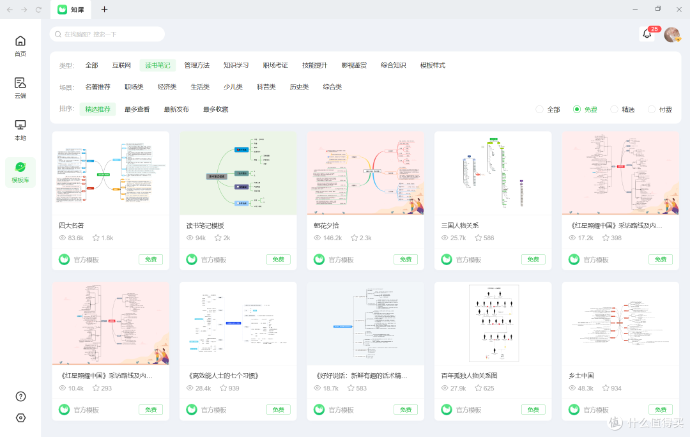Select the 职场考证 type category
Screen dimensions: 690x437
[275, 65]
